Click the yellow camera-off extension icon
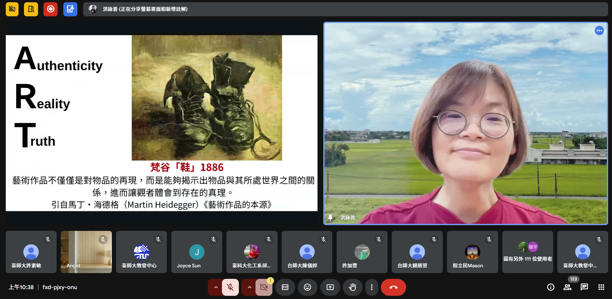The image size is (612, 299). click(x=12, y=9)
